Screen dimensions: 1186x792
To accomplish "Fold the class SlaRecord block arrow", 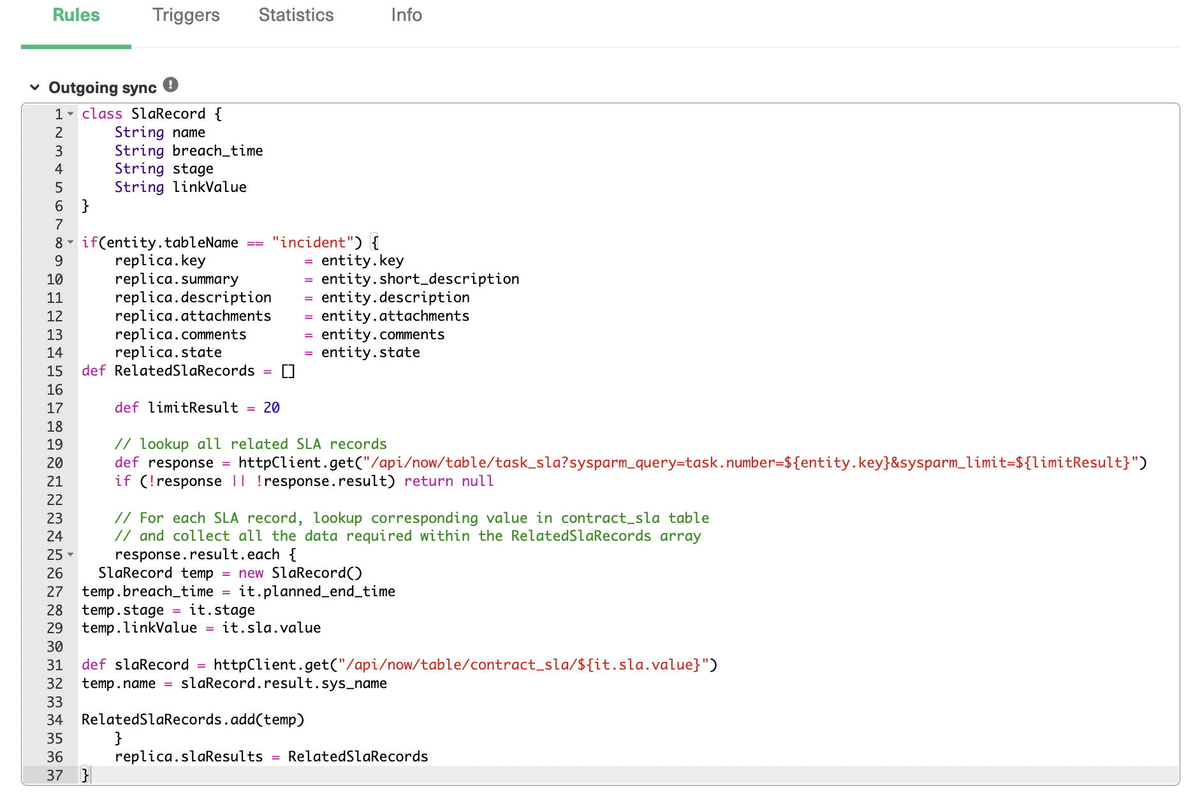I will coord(71,114).
